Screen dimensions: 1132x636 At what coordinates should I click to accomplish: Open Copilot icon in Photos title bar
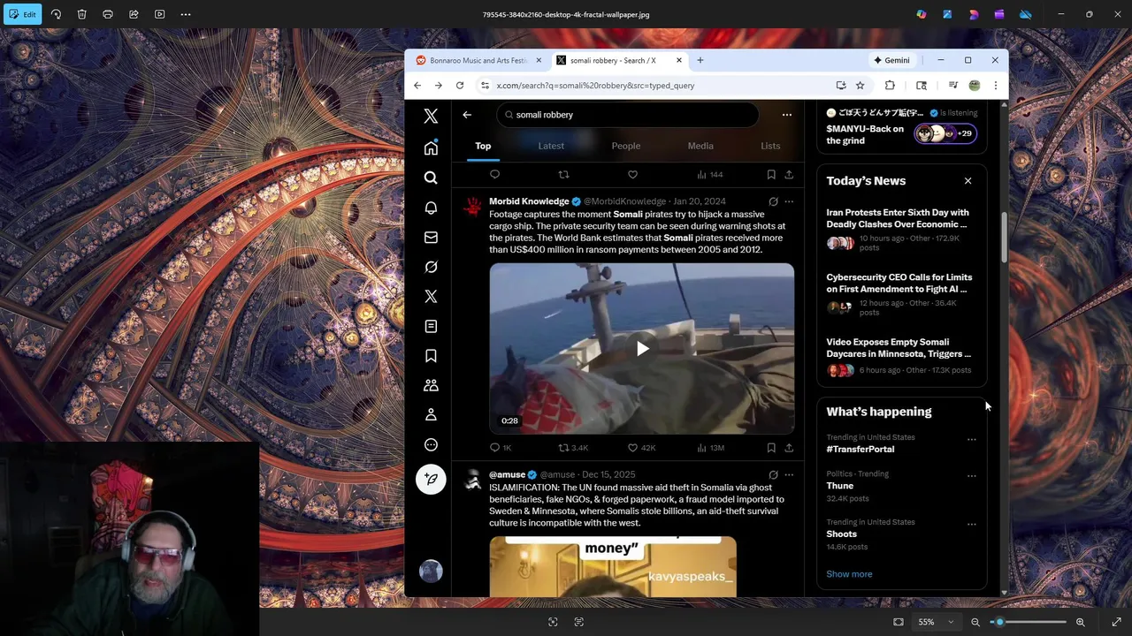point(922,14)
